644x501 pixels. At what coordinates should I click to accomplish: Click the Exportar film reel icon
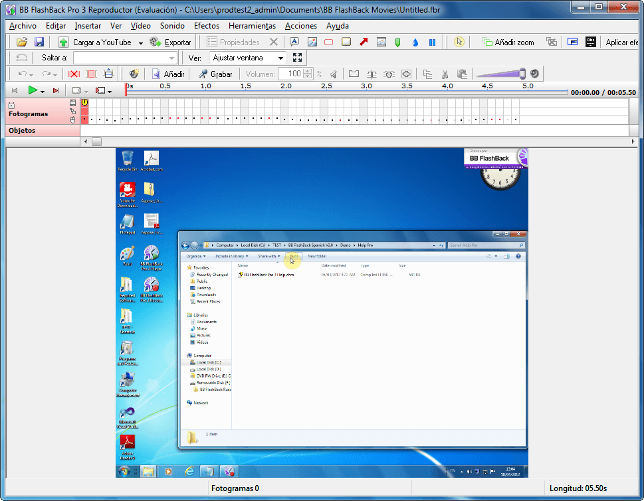(156, 42)
